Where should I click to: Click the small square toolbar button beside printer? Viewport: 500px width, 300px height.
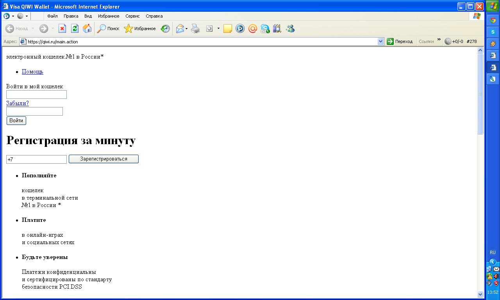[209, 29]
